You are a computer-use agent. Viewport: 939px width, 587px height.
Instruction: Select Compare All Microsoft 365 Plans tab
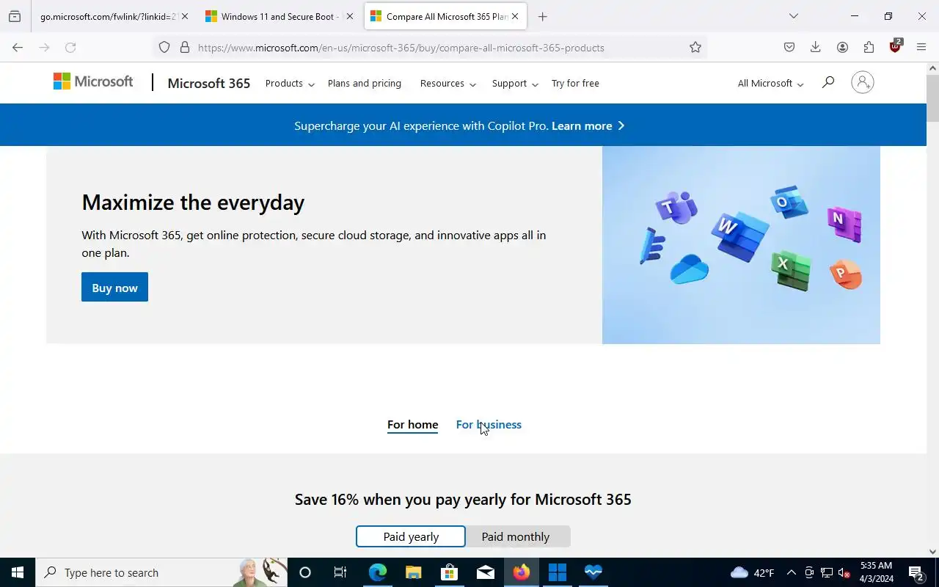coord(446,16)
